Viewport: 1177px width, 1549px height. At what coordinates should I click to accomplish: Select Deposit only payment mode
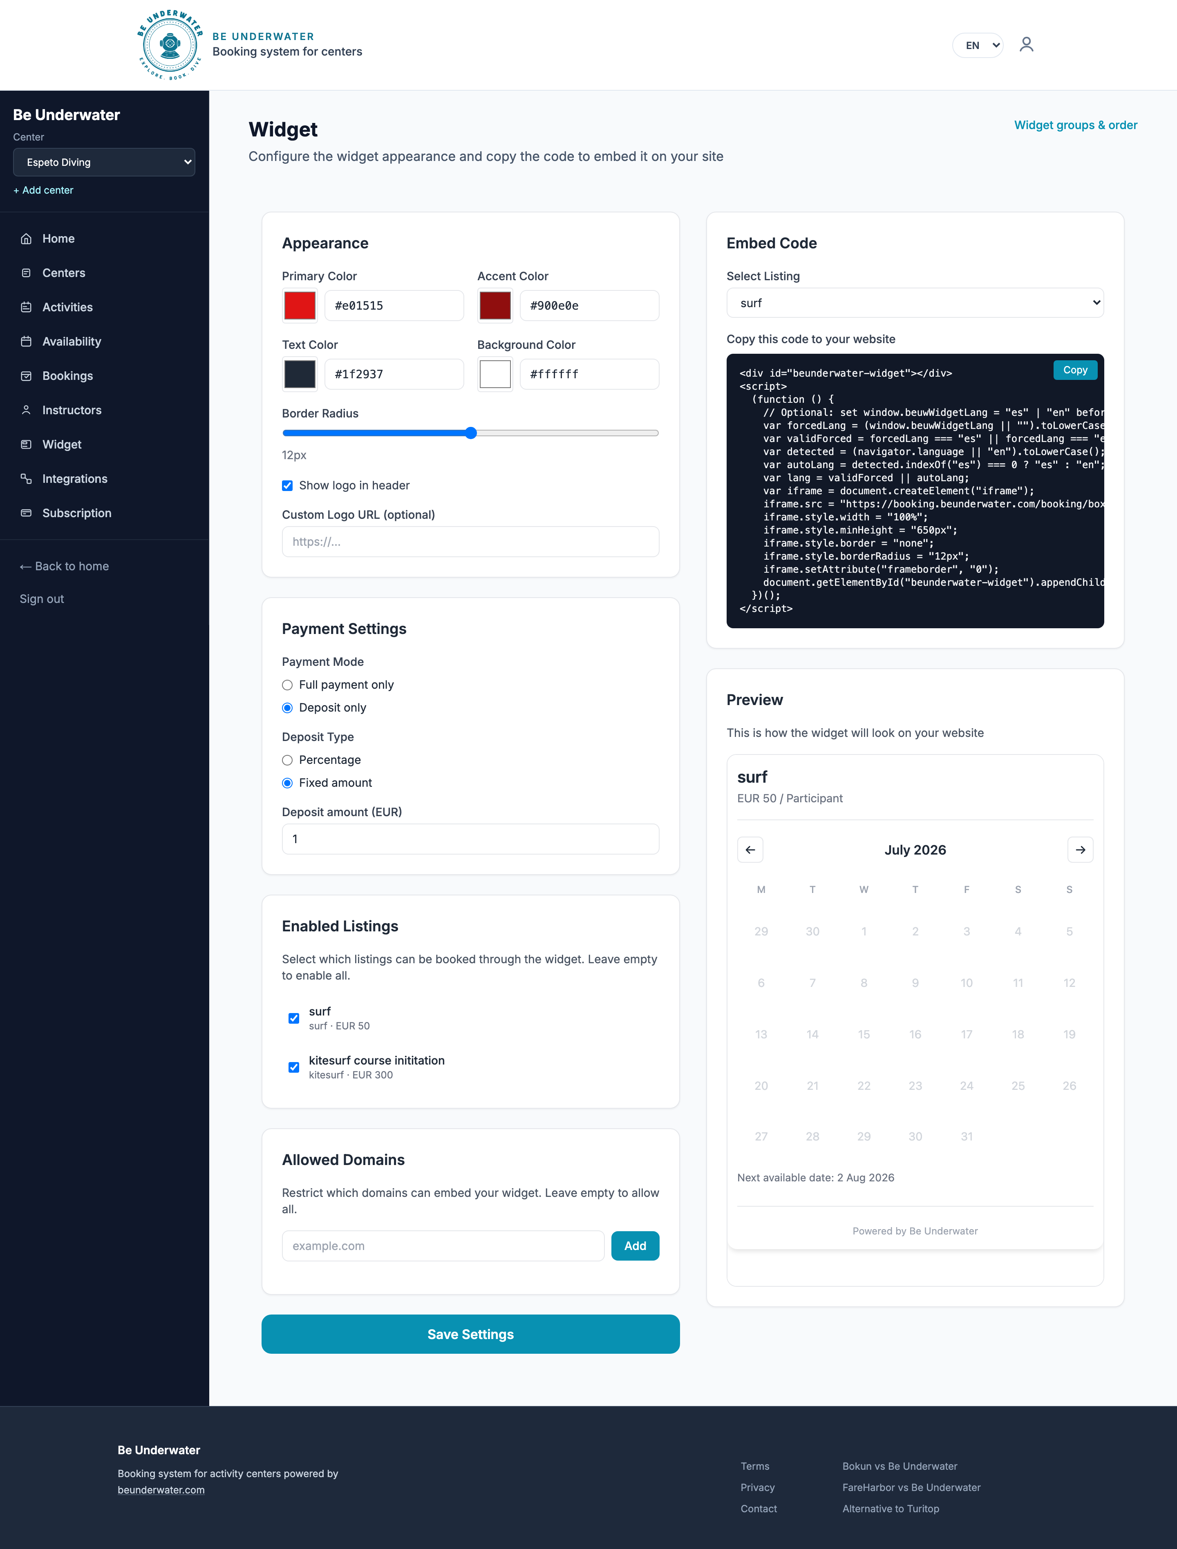coord(287,708)
